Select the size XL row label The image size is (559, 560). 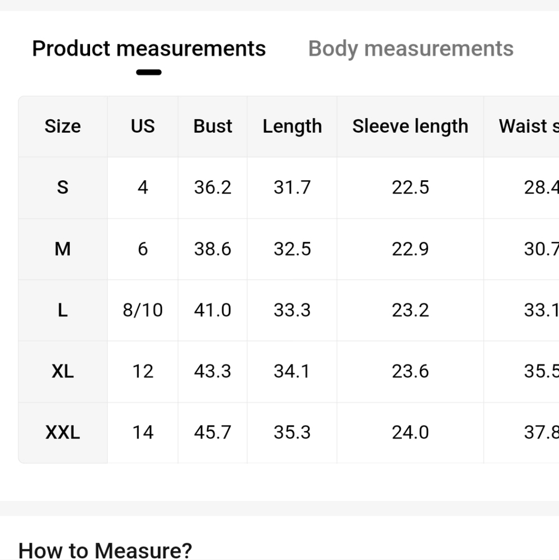click(x=63, y=372)
